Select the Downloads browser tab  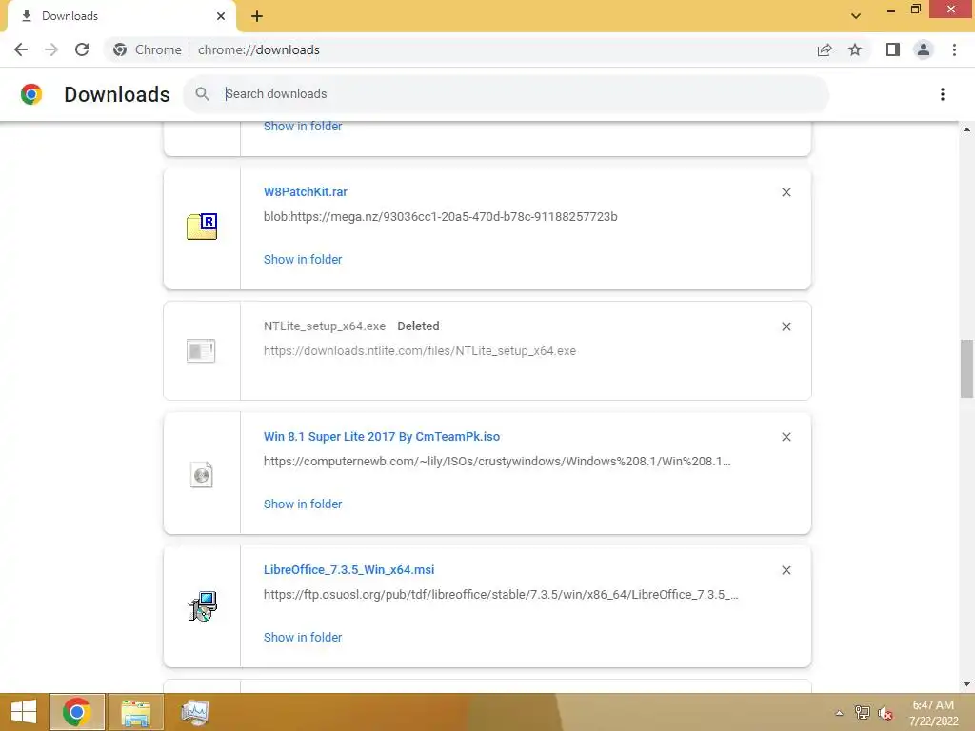[x=121, y=16]
